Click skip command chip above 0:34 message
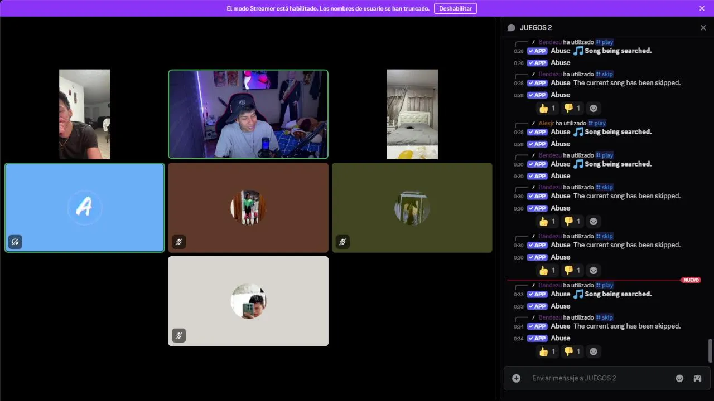714x401 pixels. [604, 317]
